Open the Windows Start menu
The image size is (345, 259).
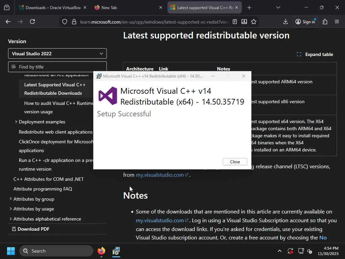point(11,251)
